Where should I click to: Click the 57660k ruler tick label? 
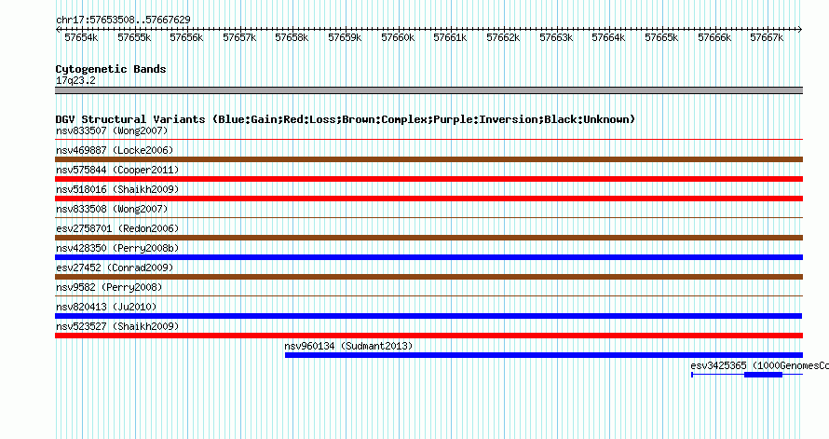pyautogui.click(x=398, y=37)
